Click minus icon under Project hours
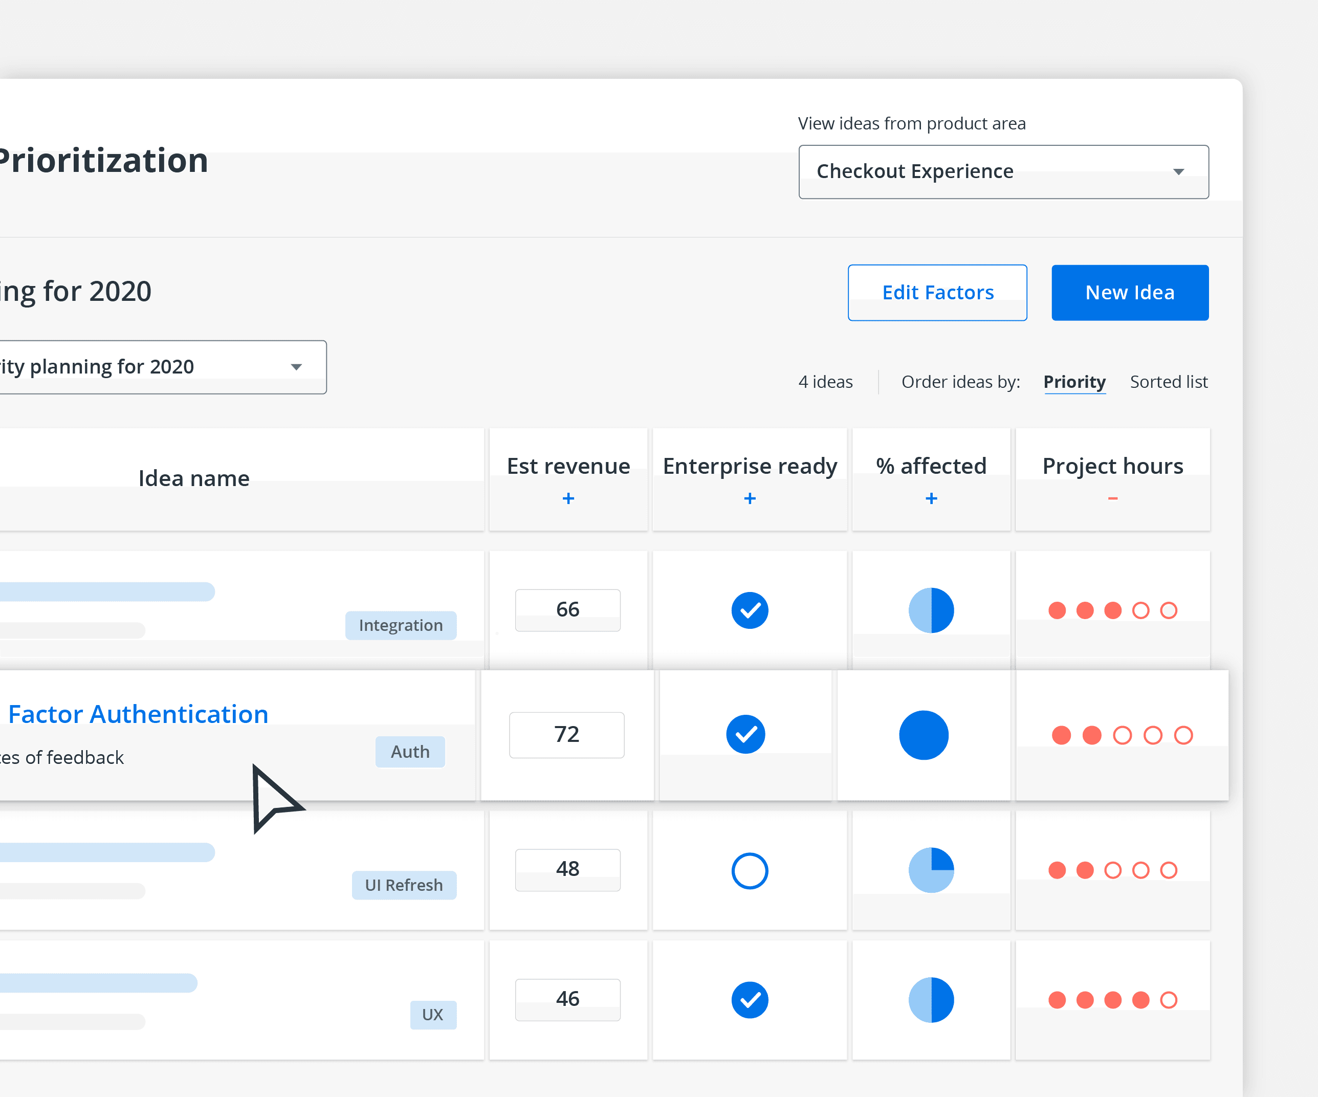The image size is (1318, 1097). (1112, 498)
